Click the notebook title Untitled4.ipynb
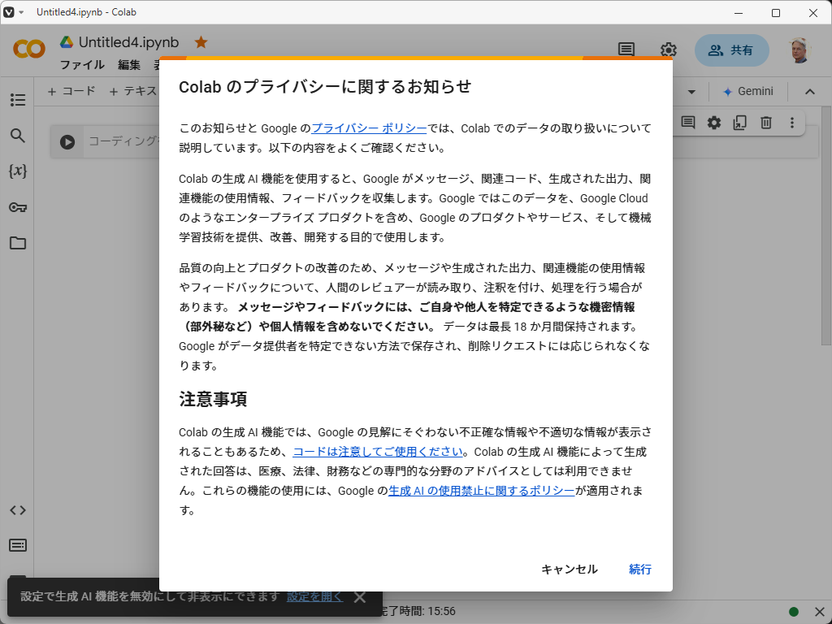This screenshot has width=832, height=624. tap(128, 42)
